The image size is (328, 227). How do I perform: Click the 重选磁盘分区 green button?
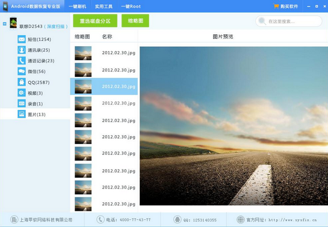point(95,20)
